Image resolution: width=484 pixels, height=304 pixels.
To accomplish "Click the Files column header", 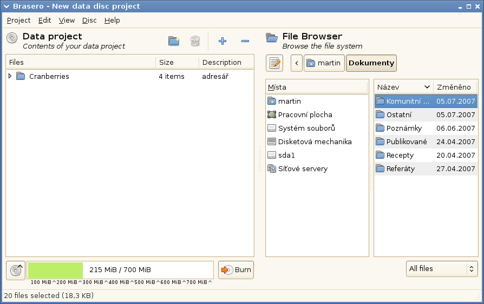I will pos(81,63).
